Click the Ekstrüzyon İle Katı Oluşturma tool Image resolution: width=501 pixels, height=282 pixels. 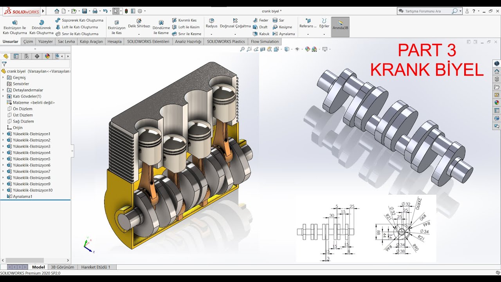[x=15, y=27]
